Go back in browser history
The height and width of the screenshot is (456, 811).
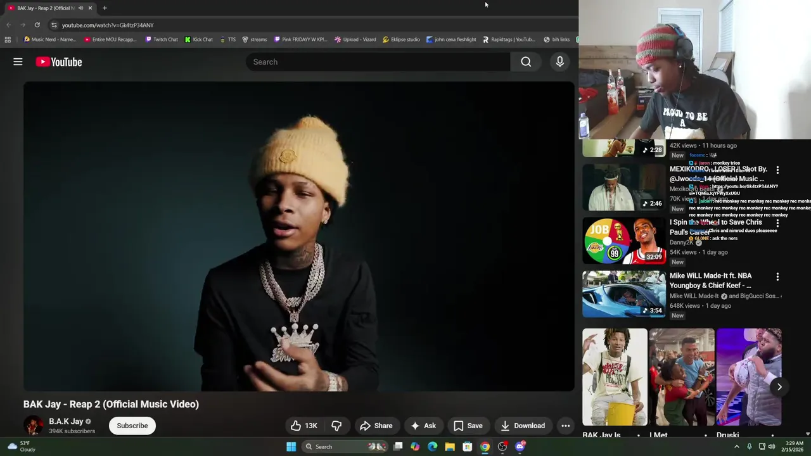pyautogui.click(x=8, y=25)
